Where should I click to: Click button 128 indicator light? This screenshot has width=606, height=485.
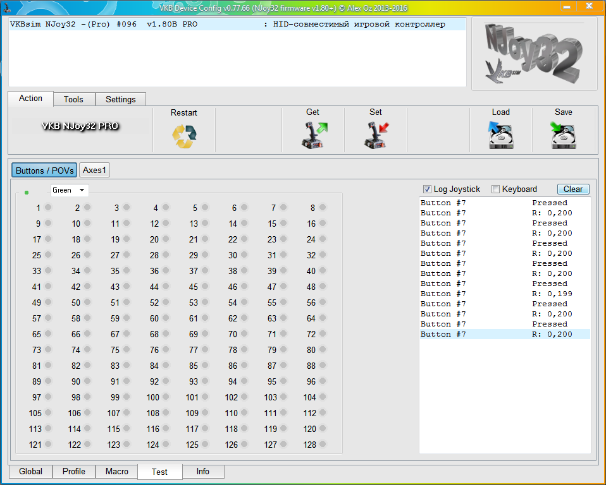[323, 444]
